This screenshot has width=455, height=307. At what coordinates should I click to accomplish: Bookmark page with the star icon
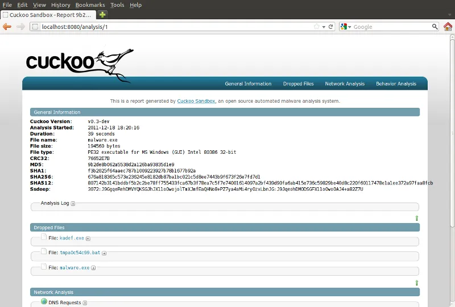click(x=317, y=27)
